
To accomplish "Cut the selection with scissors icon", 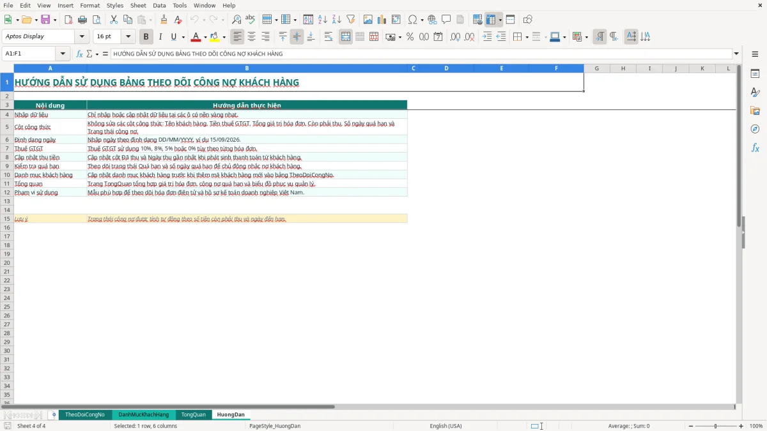I will 113,20.
